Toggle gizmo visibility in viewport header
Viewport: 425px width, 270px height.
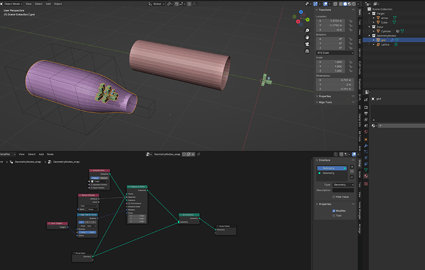tap(315, 4)
